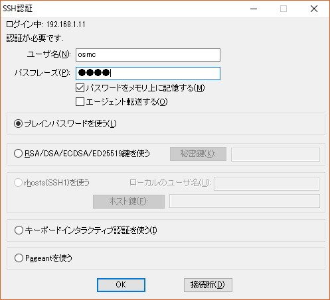
Task: Click the private key path text field
Action: point(276,154)
